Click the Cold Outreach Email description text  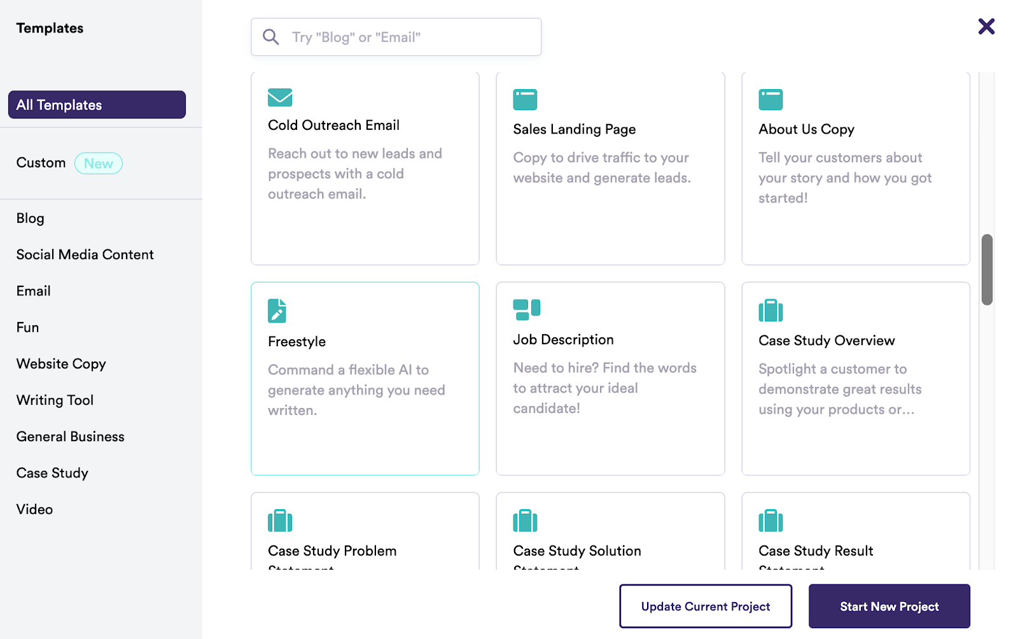tap(355, 174)
